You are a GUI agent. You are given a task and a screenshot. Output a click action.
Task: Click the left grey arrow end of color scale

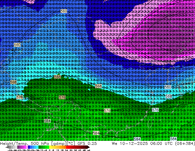[7, 147]
